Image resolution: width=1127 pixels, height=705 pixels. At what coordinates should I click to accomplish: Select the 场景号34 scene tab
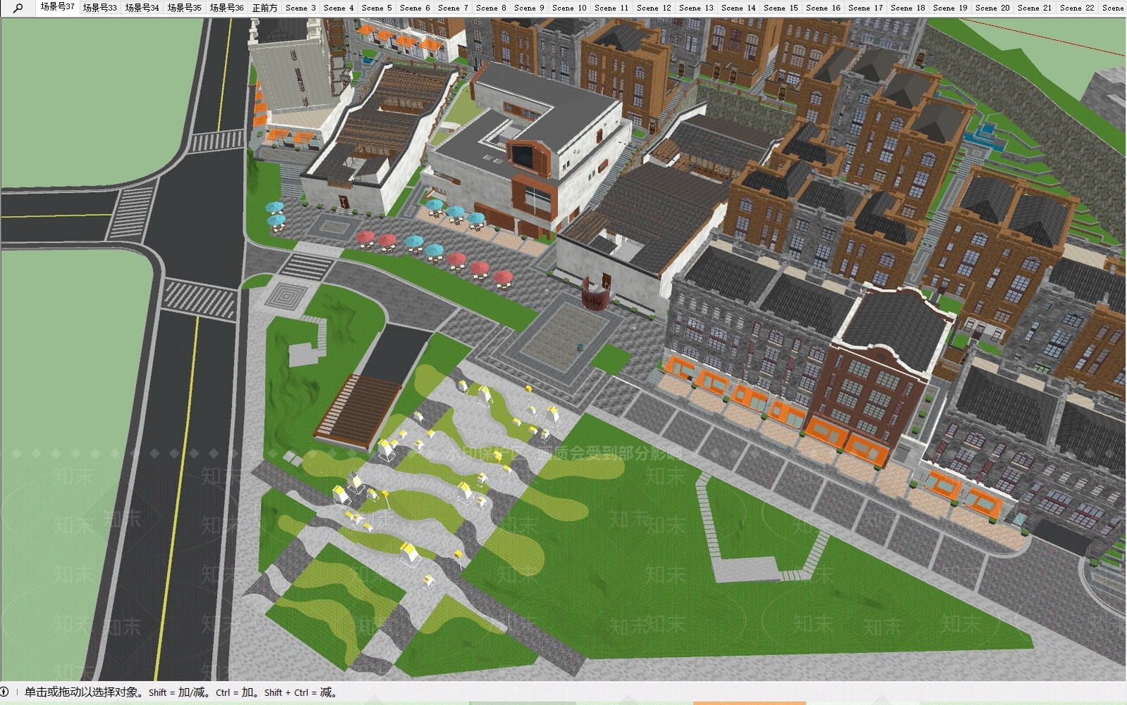click(x=142, y=8)
